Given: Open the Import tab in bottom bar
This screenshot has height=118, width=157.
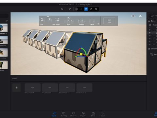Looking at the screenshot, I should [x=54, y=114].
